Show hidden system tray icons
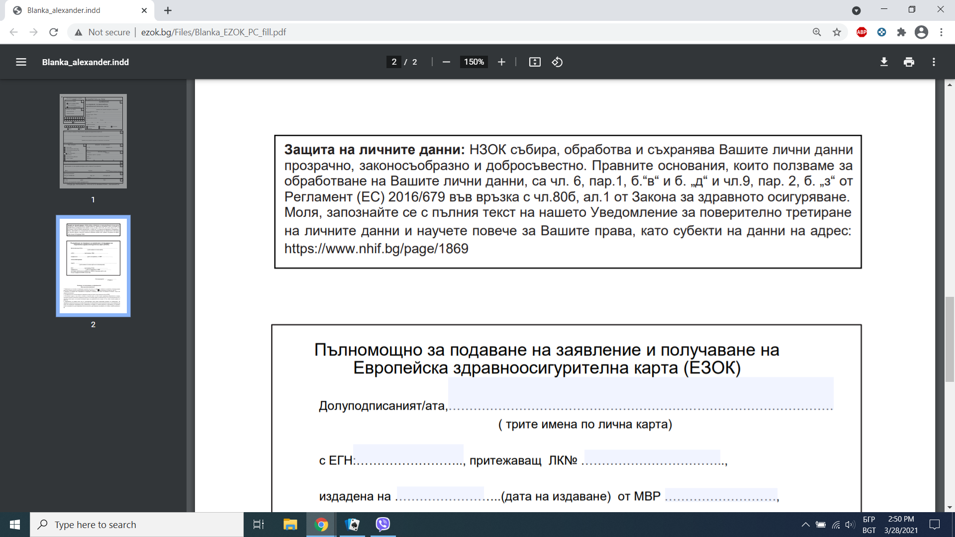955x537 pixels. [805, 525]
